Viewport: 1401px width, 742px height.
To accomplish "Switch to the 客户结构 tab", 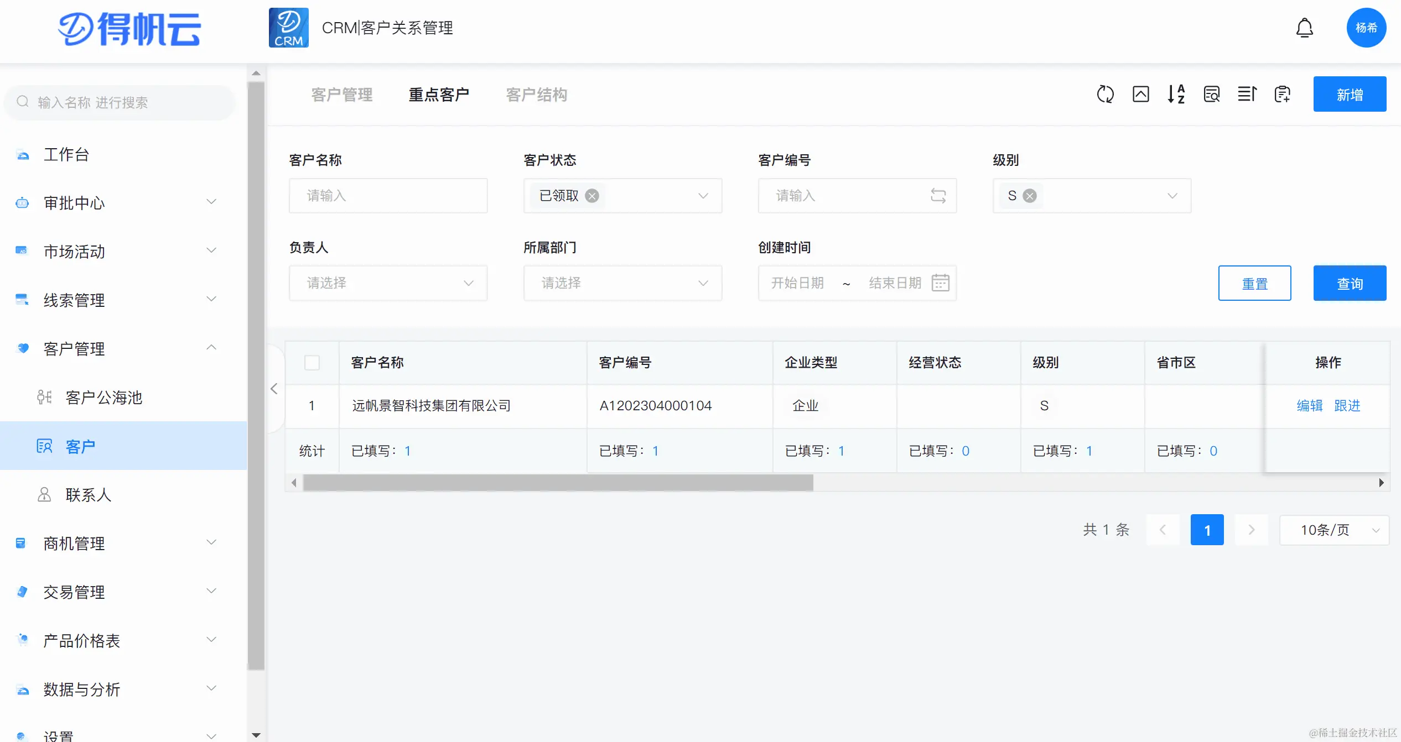I will point(536,95).
